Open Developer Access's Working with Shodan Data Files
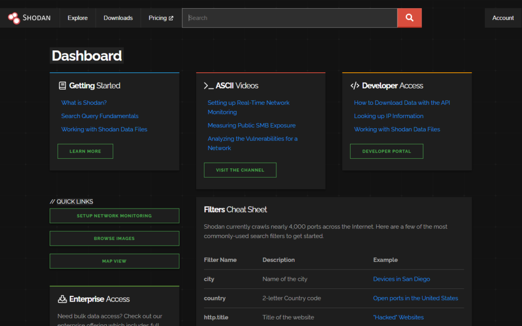 [x=397, y=129]
